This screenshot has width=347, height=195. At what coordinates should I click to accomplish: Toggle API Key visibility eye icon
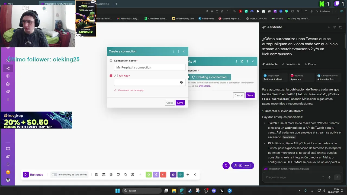click(x=182, y=82)
